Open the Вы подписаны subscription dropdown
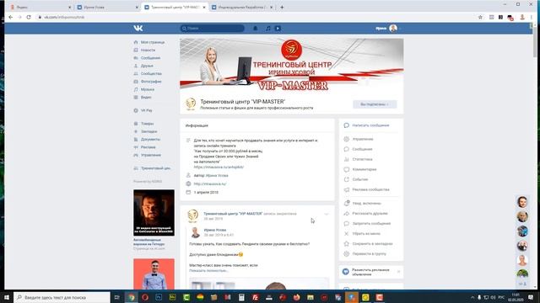Screen dimensions: 540x303 375,104
